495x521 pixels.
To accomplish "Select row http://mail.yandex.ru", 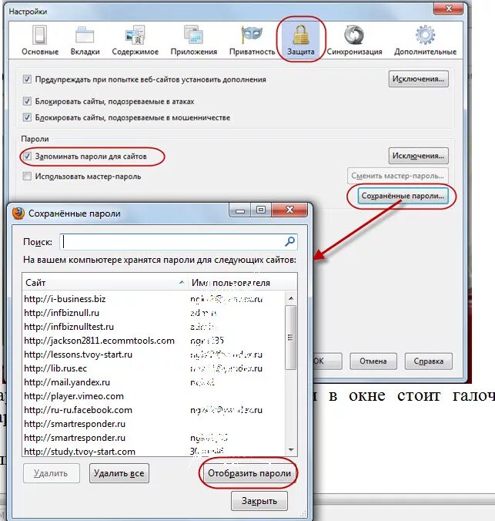I will click(x=154, y=382).
